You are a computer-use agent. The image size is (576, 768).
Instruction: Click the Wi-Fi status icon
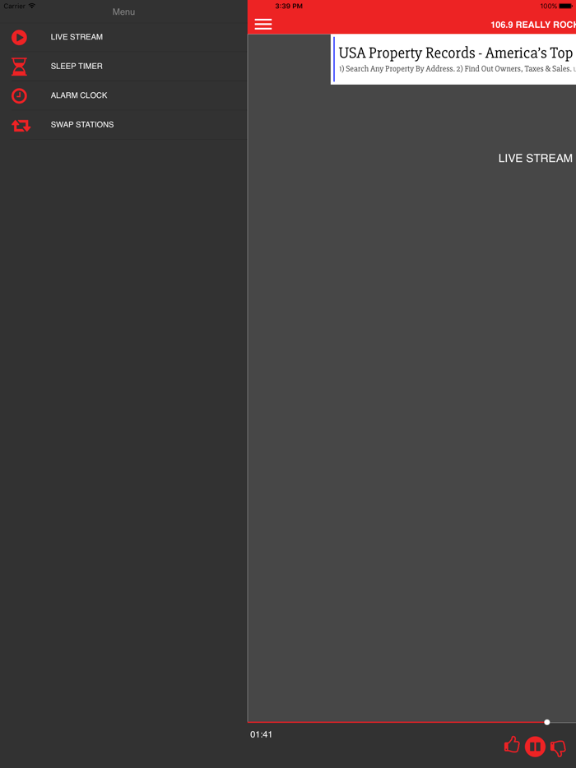pos(32,6)
